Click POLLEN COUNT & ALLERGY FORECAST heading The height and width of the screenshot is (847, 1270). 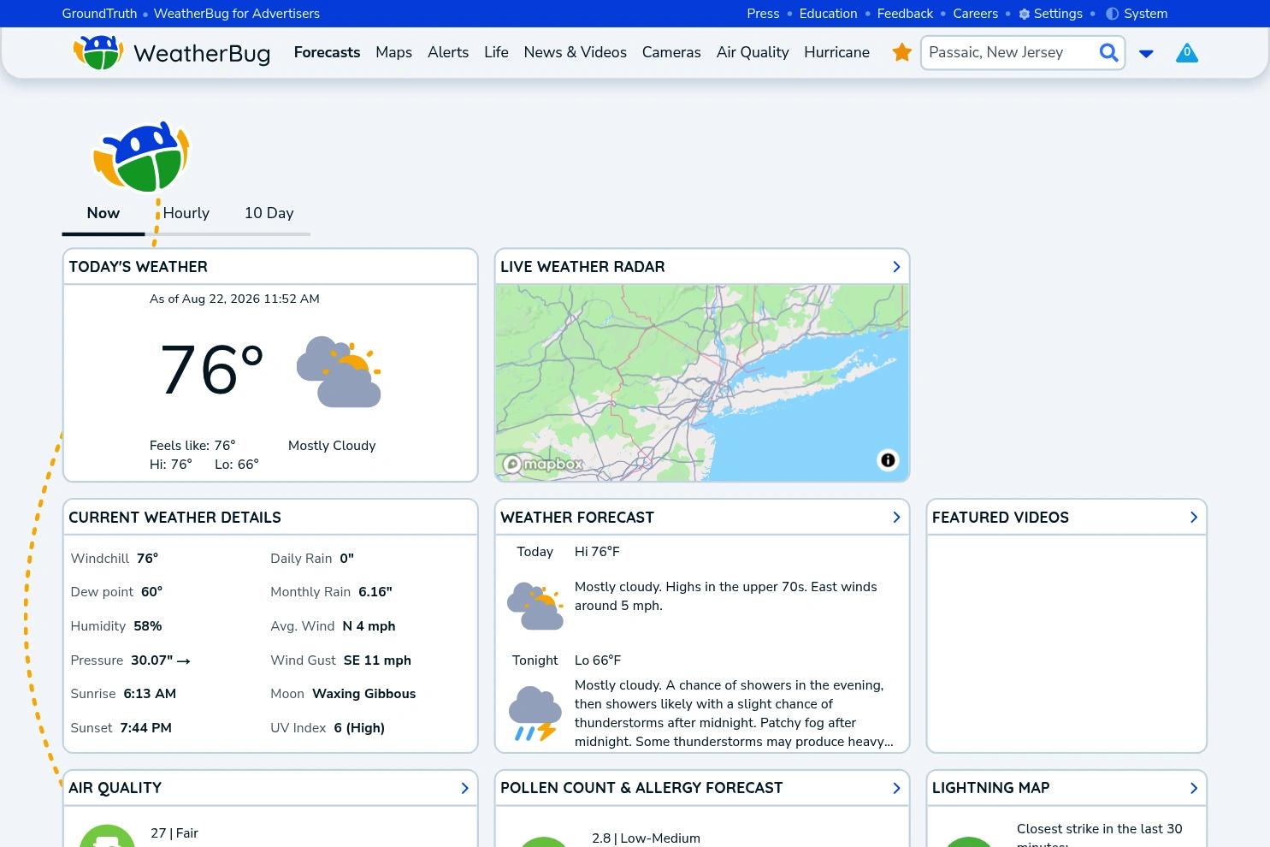tap(641, 788)
